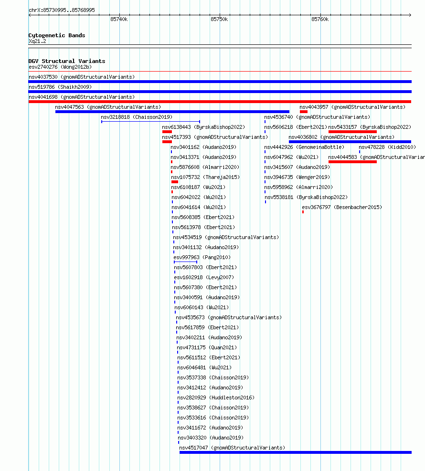The height and width of the screenshot is (471, 425).
Task: Click blue bar under nsv4517047
Action: 296,452
